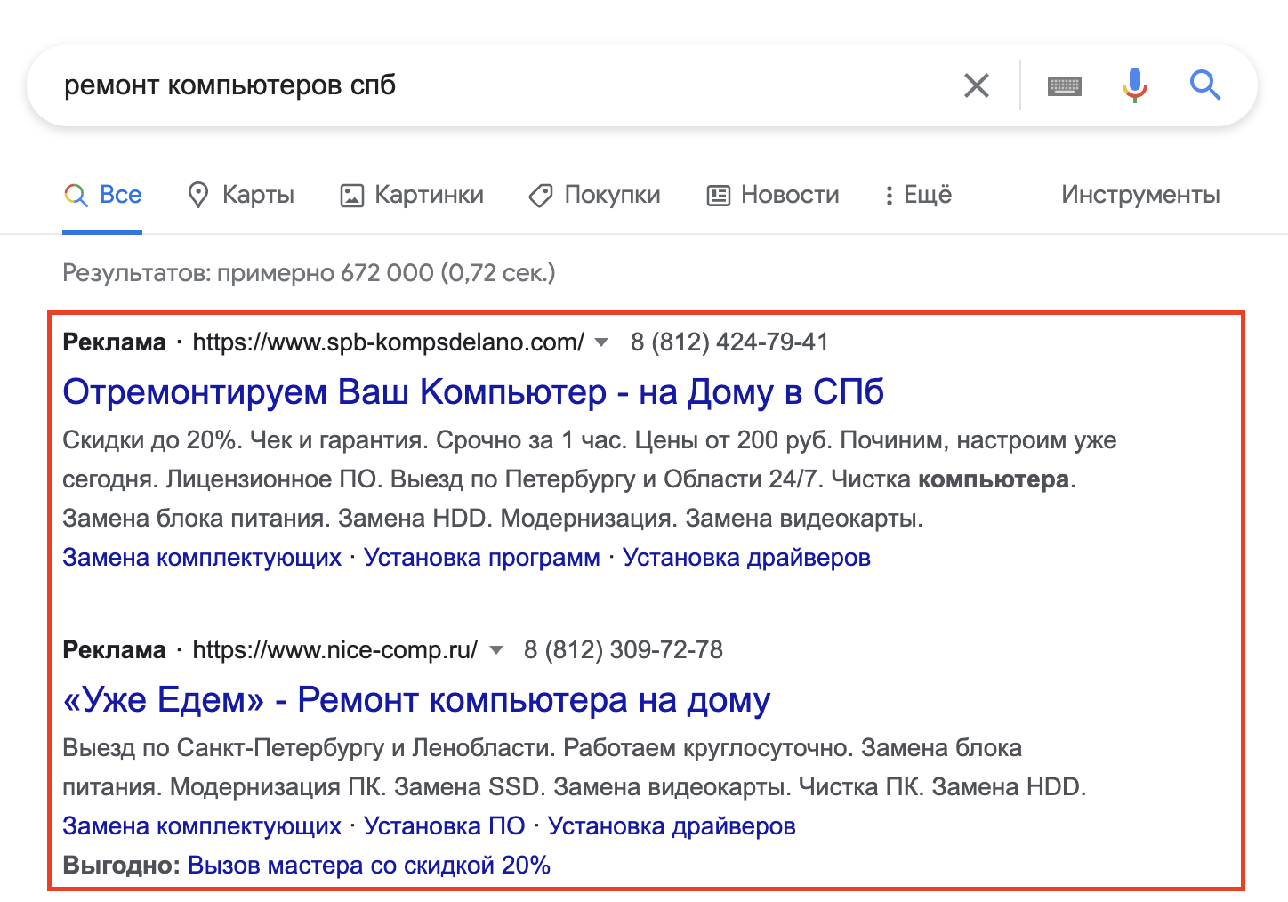
Task: Open the «Уже Едем» Ремонт компьютера ad title
Action: coord(416,700)
